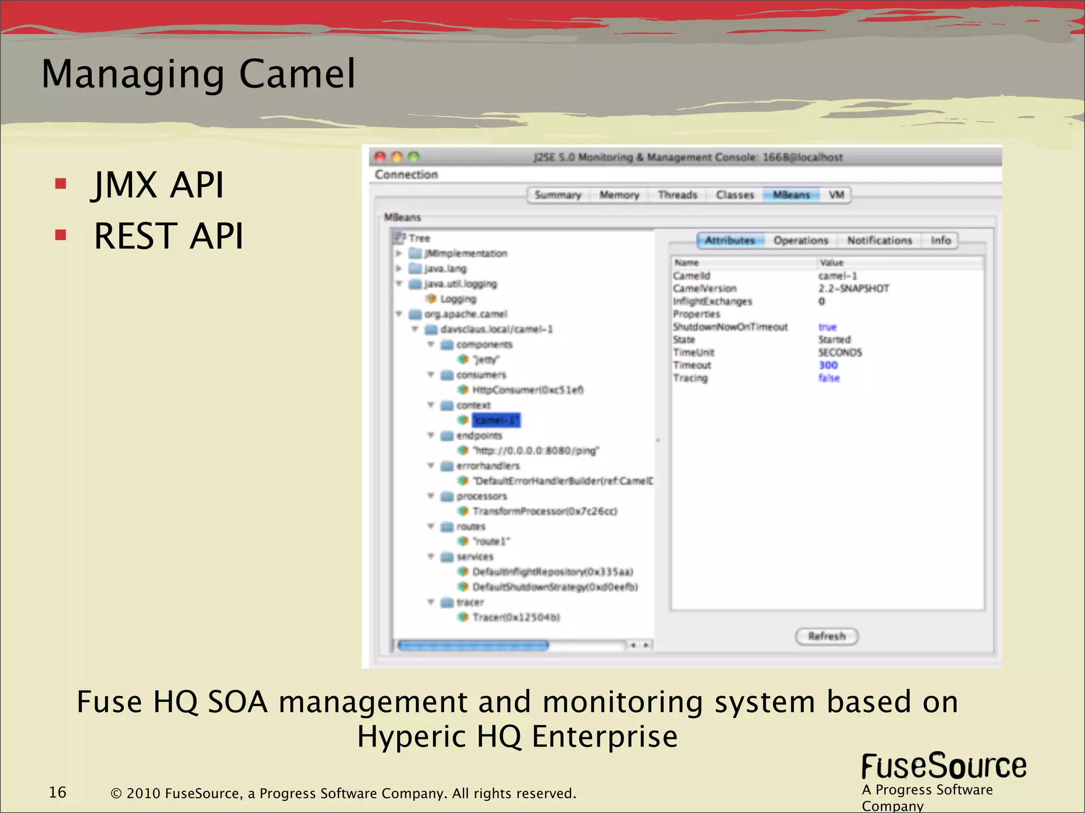Click the tree horizontal scrollbar thumb
Screen dimensions: 1085x813
coord(473,645)
